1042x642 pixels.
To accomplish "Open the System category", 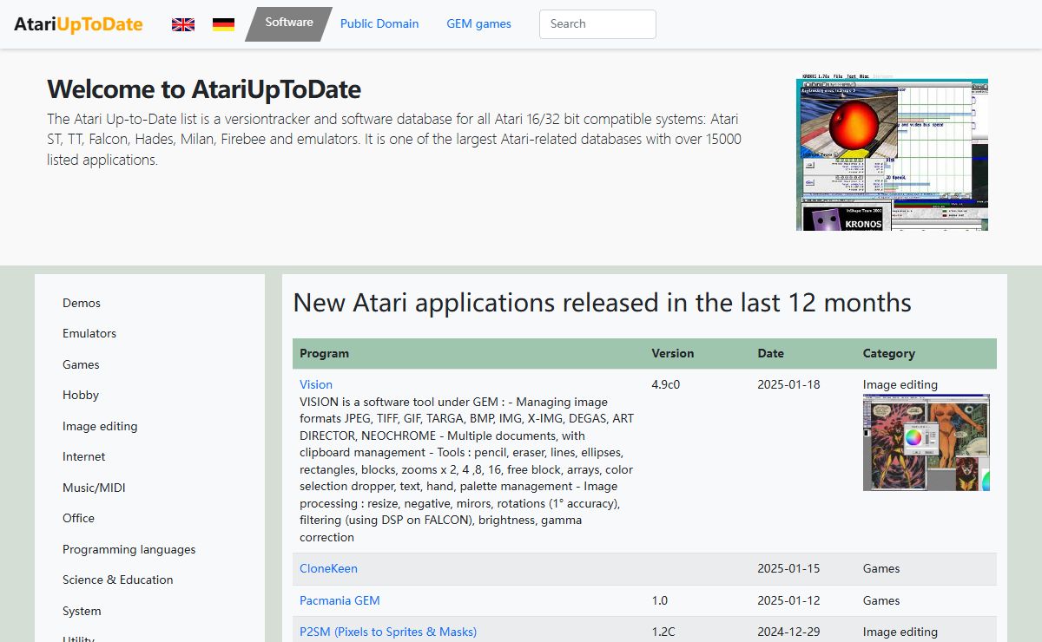I will tap(82, 611).
